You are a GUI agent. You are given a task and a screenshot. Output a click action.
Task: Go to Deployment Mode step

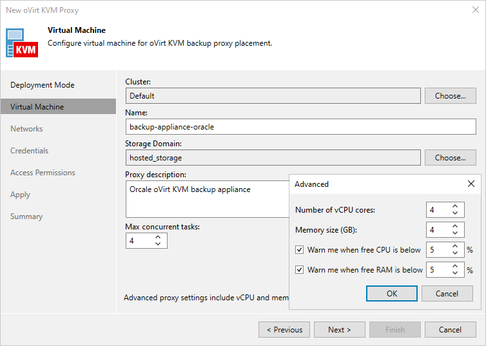coord(43,85)
